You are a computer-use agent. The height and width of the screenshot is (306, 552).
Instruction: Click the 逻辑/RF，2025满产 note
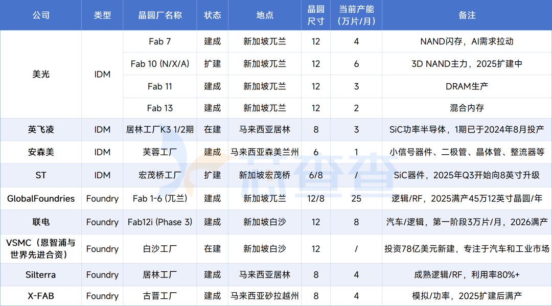467,199
